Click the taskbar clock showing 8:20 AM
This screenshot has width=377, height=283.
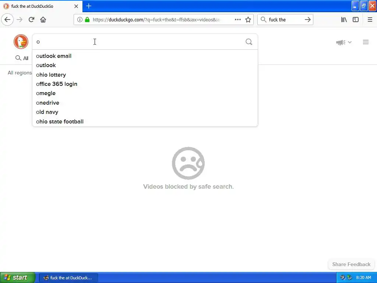pyautogui.click(x=363, y=277)
